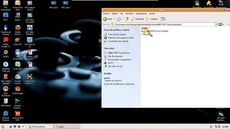The image size is (230, 129).
Task: Go up one folder level
Action: [127, 19]
